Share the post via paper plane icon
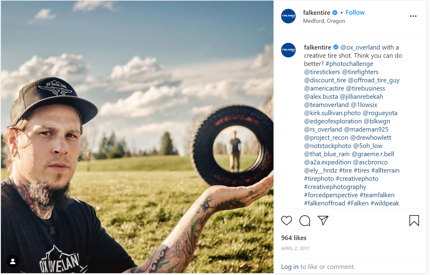Viewport: 430px width, 275px height. click(x=323, y=221)
